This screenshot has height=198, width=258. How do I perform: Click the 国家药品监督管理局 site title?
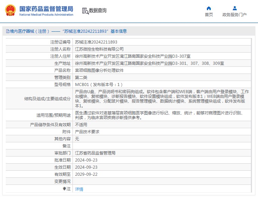(x=46, y=8)
